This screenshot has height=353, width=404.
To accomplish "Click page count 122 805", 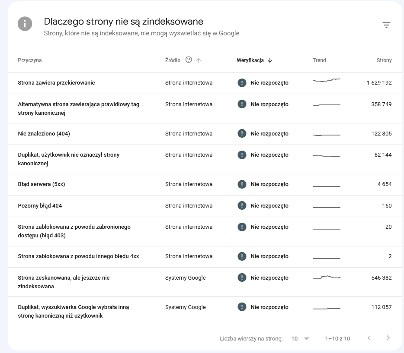I will (x=382, y=133).
